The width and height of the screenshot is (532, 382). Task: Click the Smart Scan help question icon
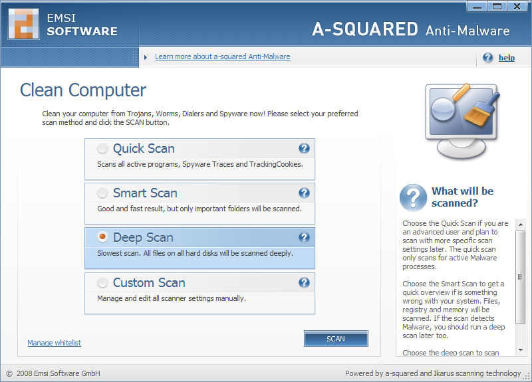pyautogui.click(x=304, y=193)
